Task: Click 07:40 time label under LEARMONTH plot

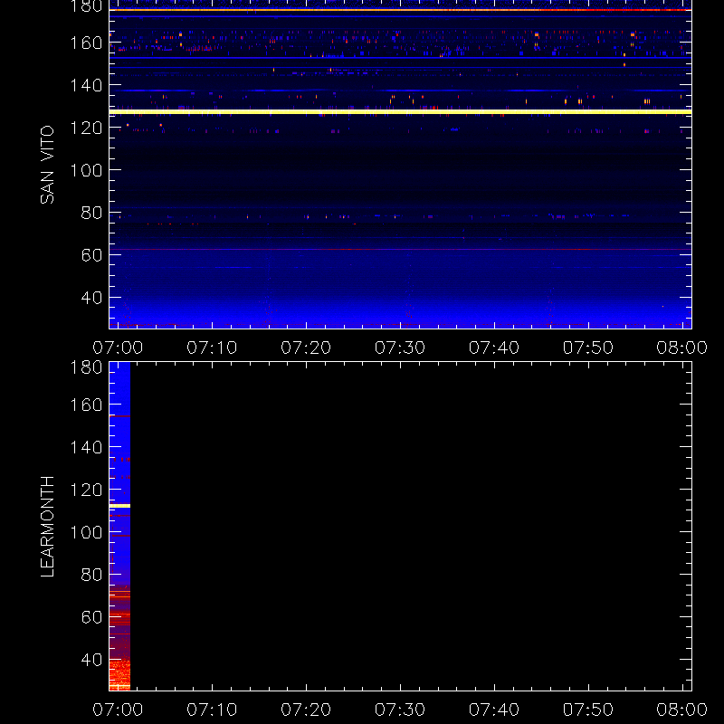Action: 494,710
